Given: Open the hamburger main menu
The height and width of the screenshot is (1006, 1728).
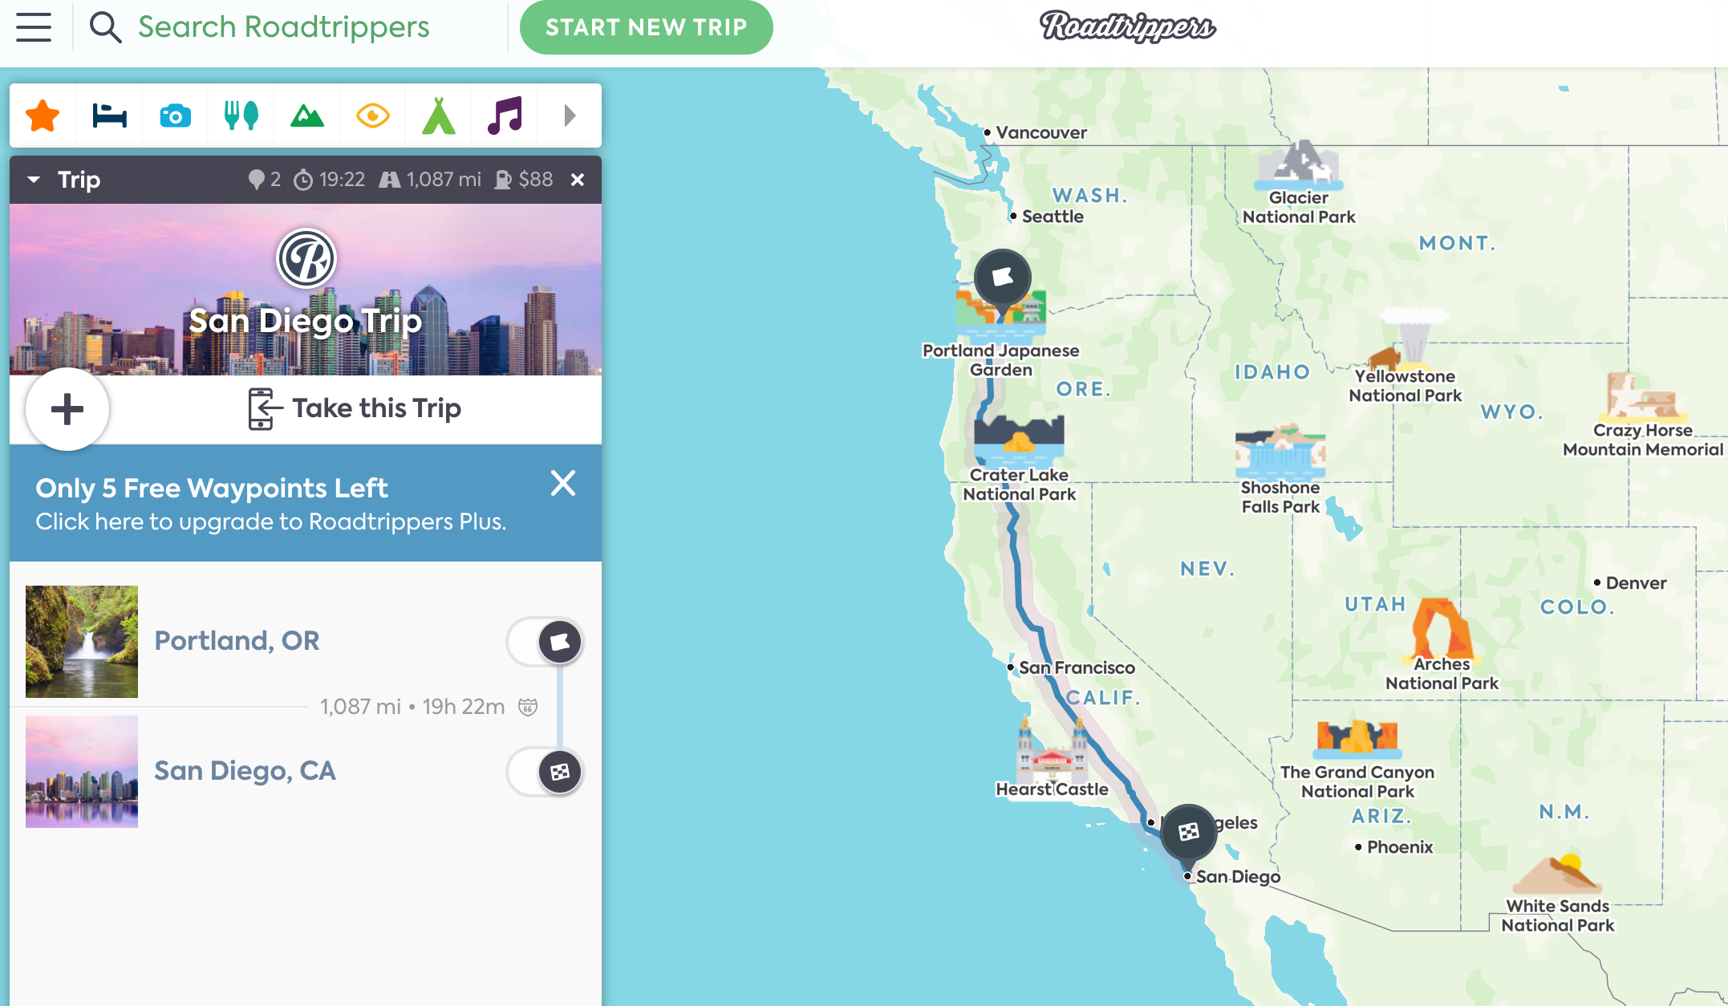Looking at the screenshot, I should click(34, 27).
